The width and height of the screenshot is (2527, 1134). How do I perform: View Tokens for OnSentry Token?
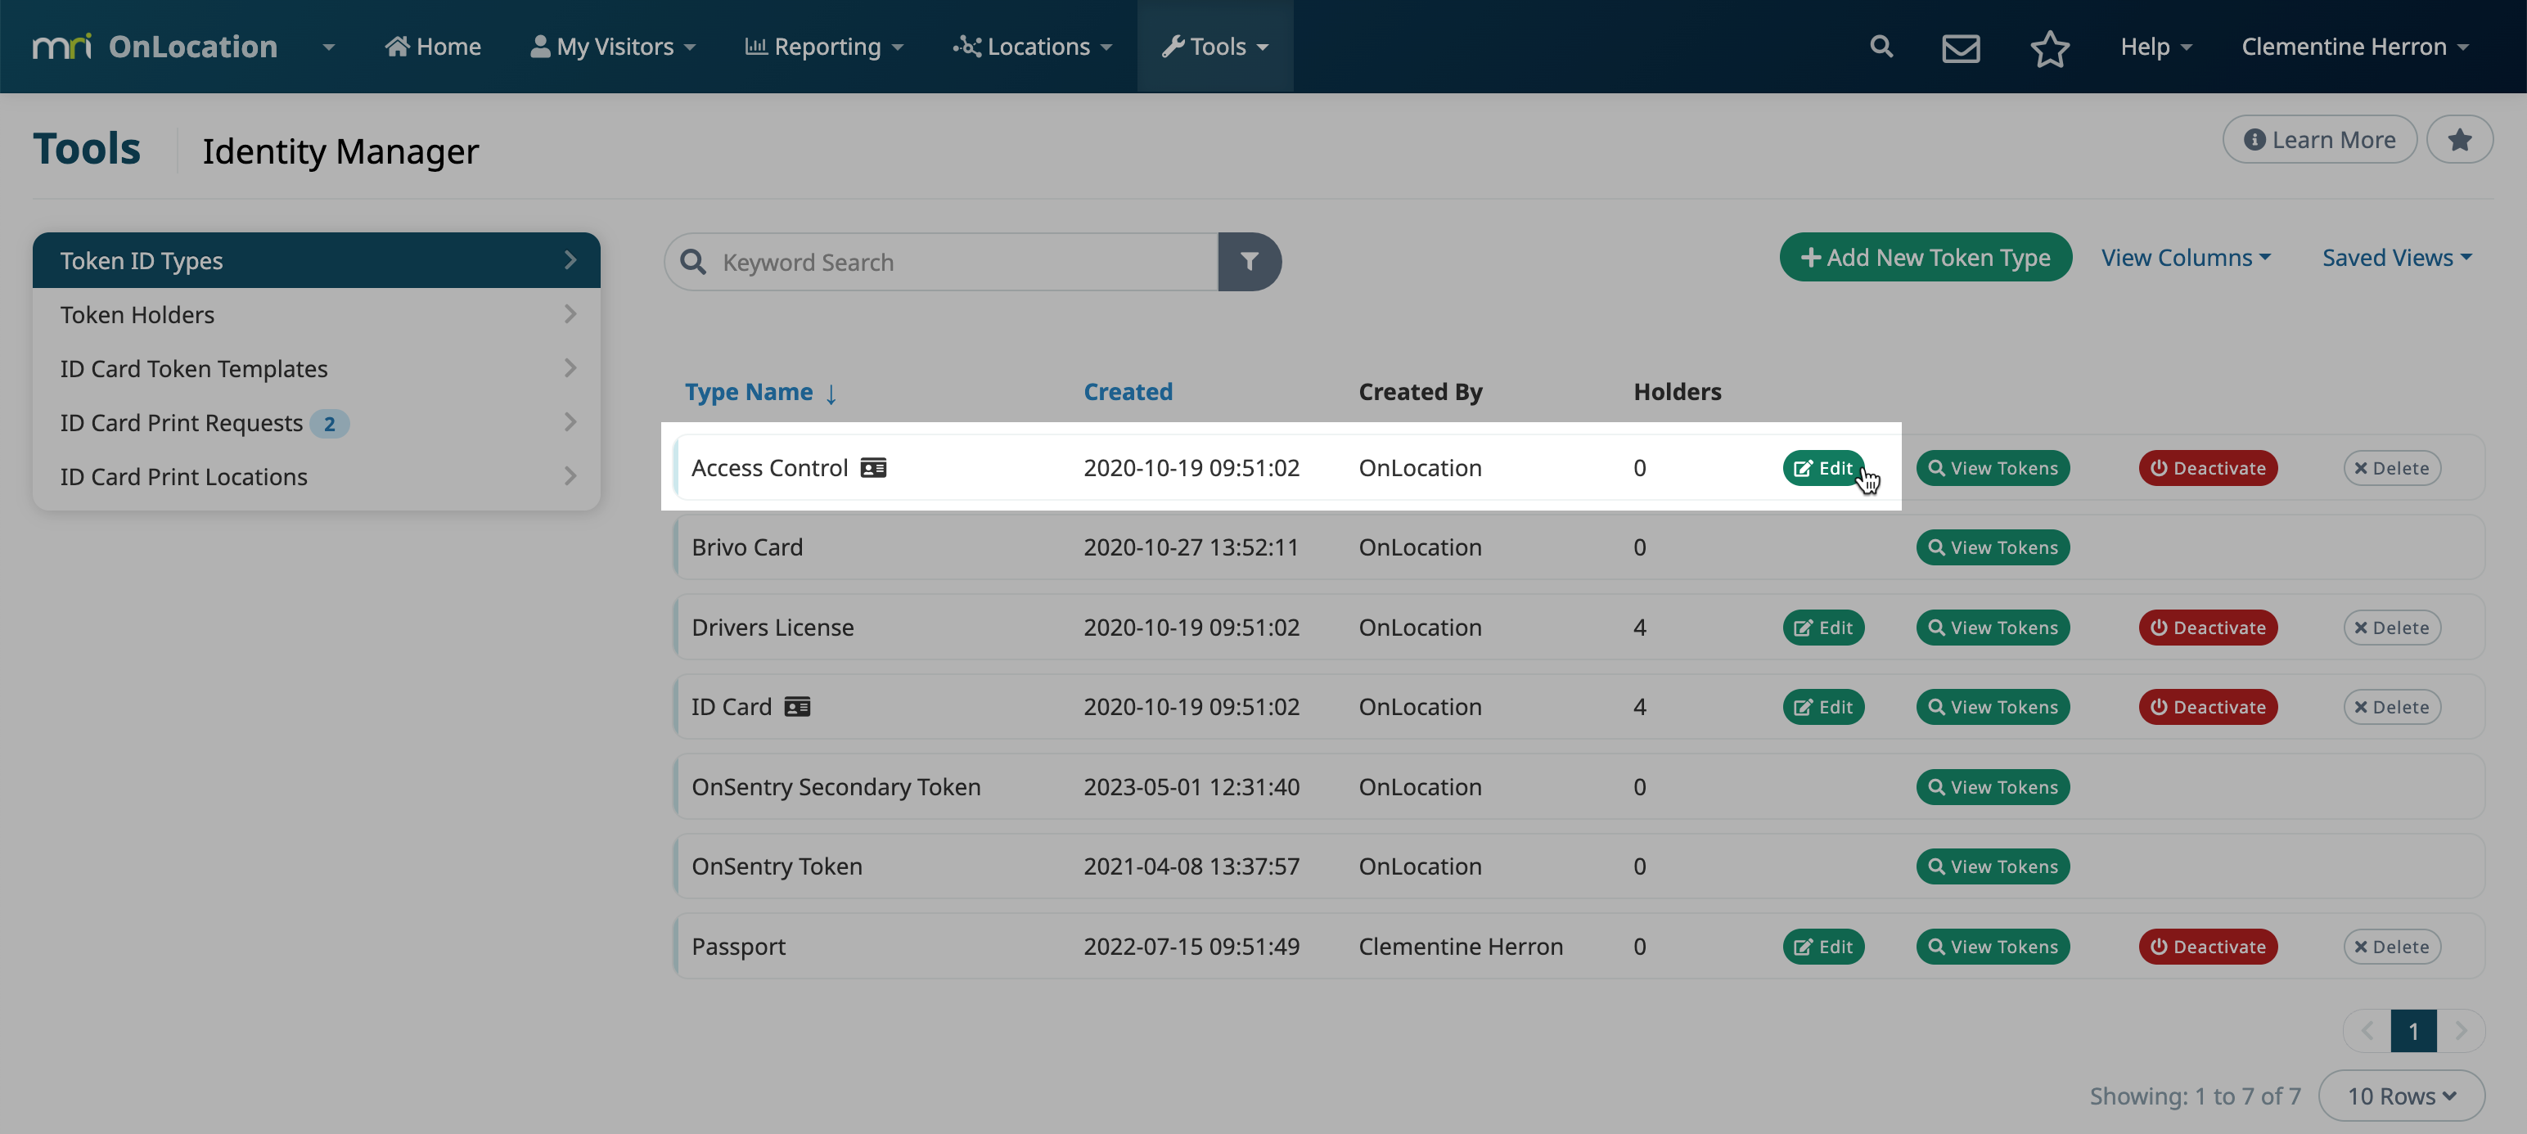pos(1993,866)
